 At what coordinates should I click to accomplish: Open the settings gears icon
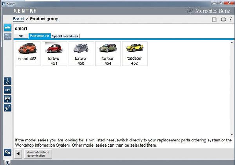[x=7, y=152]
